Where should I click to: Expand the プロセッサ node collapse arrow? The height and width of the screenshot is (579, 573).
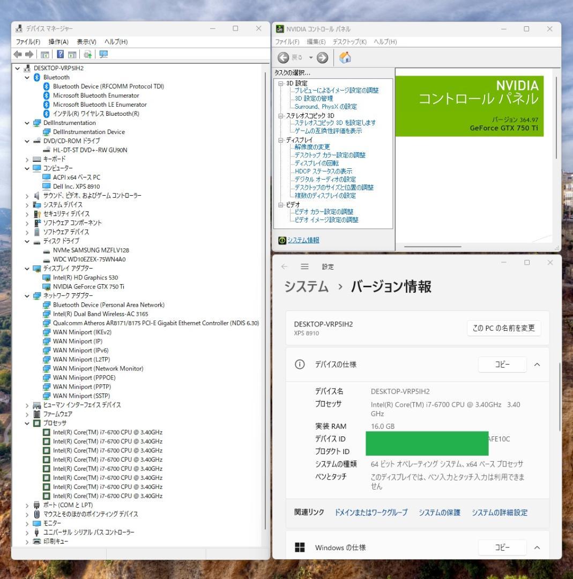(26, 423)
